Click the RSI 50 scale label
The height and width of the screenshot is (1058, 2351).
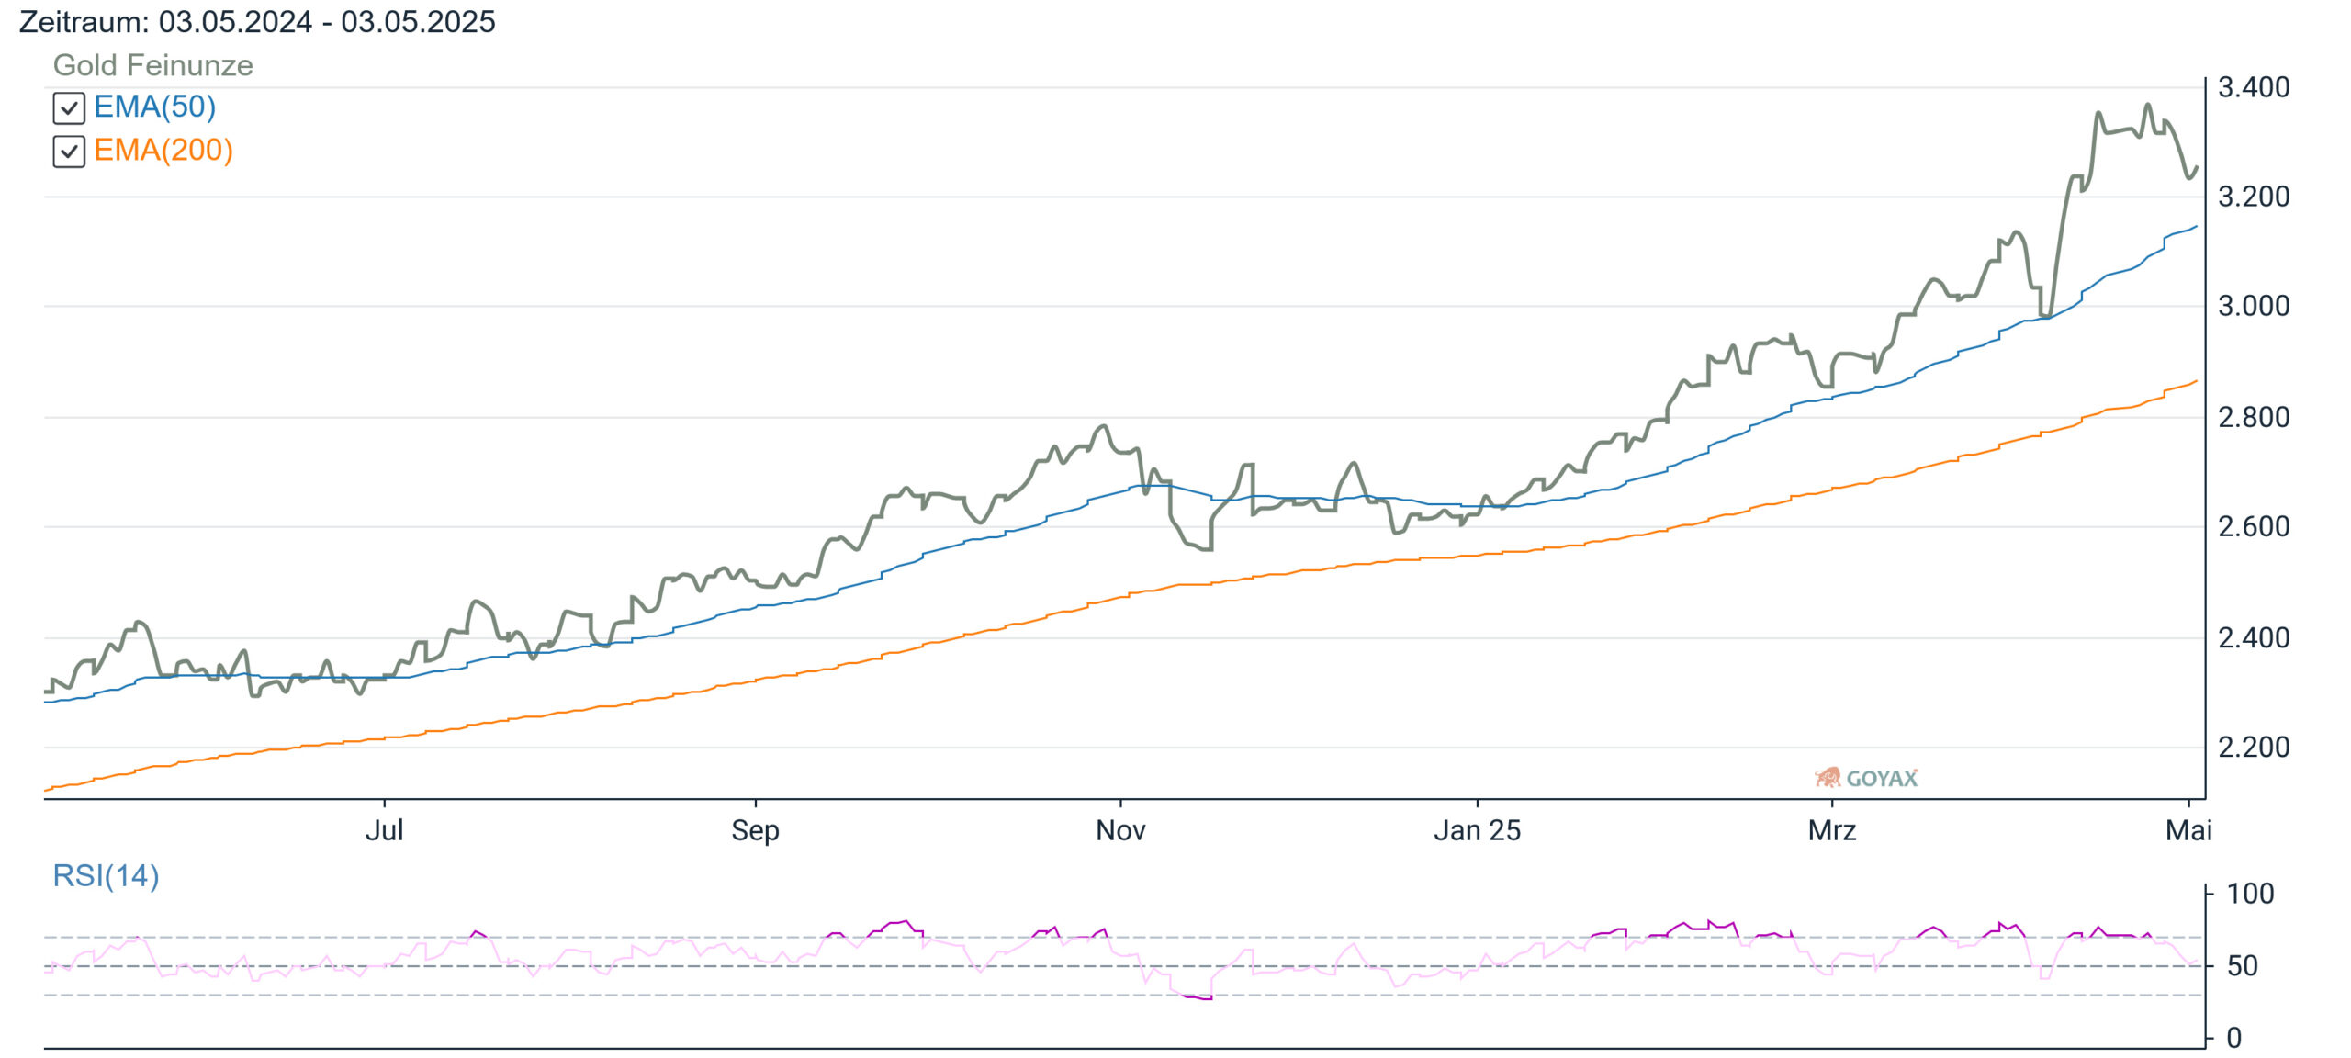click(2242, 966)
